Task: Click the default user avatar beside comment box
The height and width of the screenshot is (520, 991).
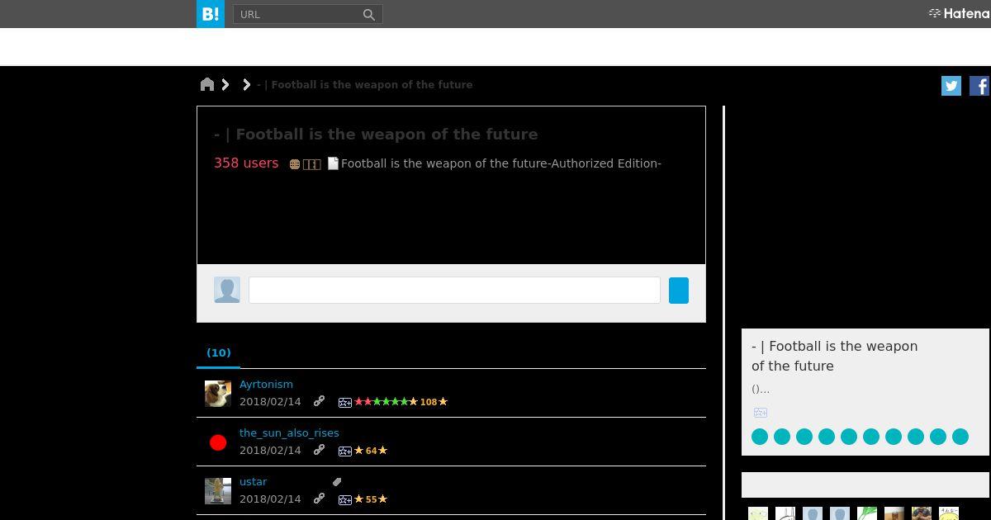Action: (x=227, y=290)
